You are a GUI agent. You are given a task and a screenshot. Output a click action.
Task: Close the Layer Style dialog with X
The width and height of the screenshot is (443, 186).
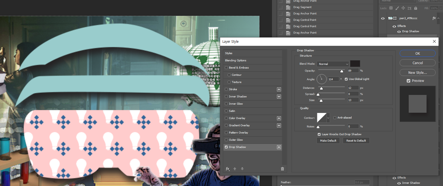[x=434, y=41]
